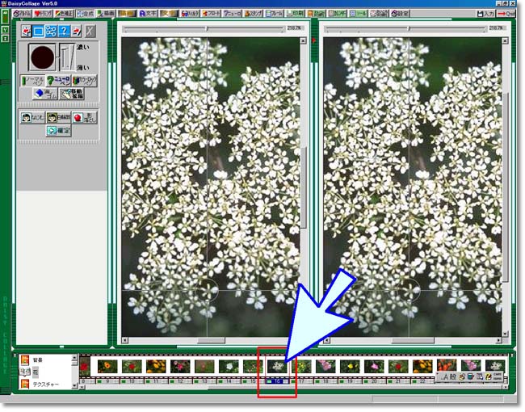Click left pane scroll-up arrow

303,41
